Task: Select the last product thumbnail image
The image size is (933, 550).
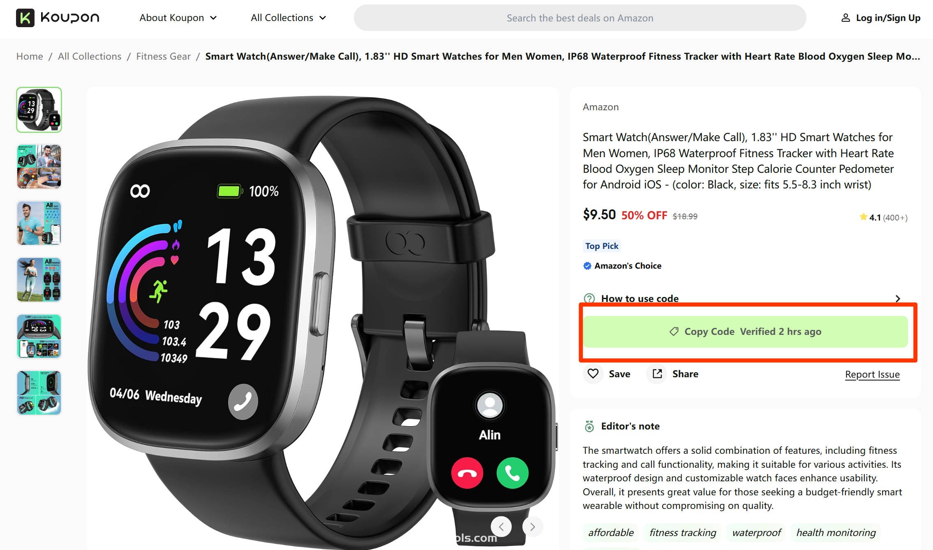Action: (x=39, y=393)
